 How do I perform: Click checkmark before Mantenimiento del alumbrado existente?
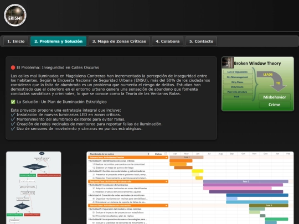[13, 119]
